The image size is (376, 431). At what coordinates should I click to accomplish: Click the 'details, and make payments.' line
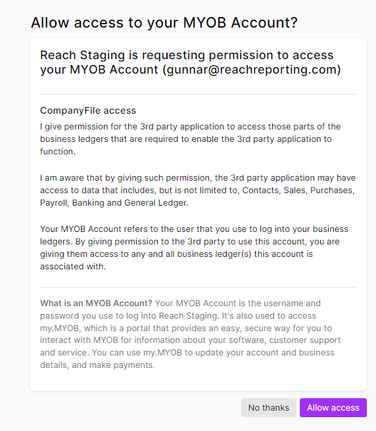point(98,365)
